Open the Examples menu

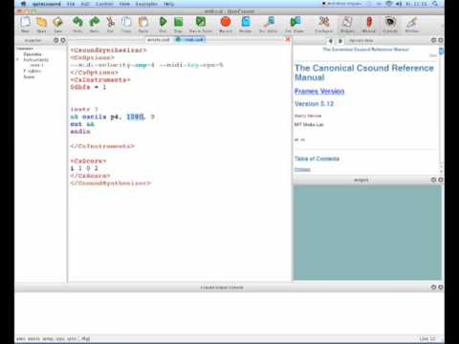(146, 4)
